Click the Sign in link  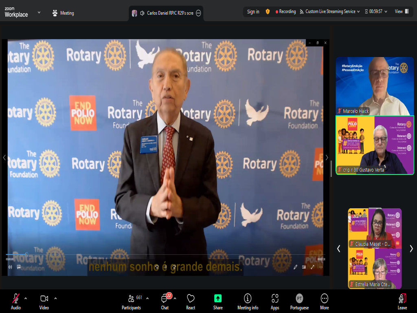point(253,11)
